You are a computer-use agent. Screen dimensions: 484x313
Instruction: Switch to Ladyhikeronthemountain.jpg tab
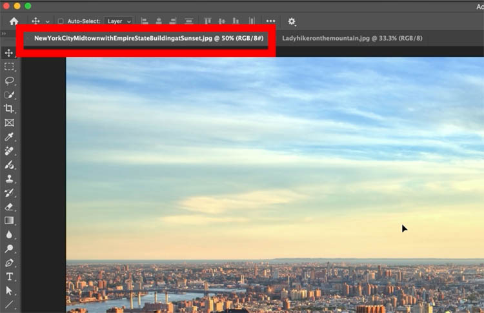tap(352, 38)
